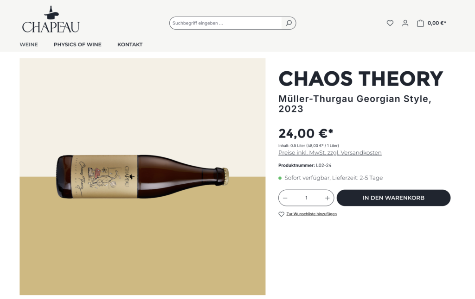Click the CHAOS THEORY product title

(x=360, y=79)
